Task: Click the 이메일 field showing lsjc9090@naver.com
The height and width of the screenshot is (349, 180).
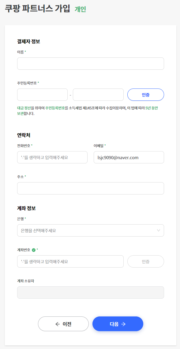Action: point(129,157)
